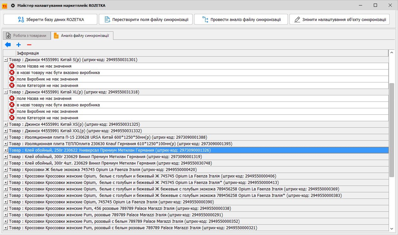Image resolution: width=398 pixels, height=235 pixels.
Task: Select 'Аналіз файлу синхронізації' tab
Action: point(82,36)
